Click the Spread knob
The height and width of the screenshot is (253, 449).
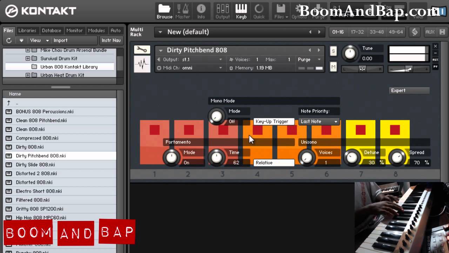pyautogui.click(x=397, y=157)
